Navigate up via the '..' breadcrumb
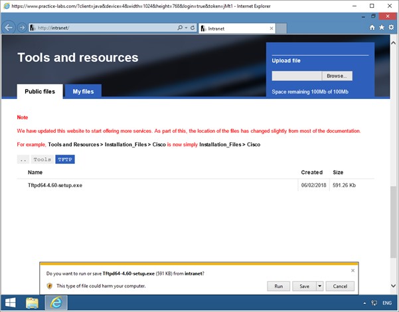This screenshot has width=399, height=312. [23, 159]
